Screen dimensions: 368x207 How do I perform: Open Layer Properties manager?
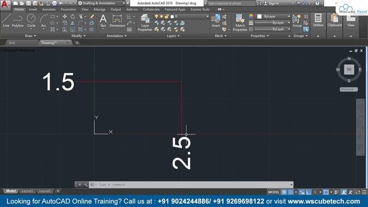(145, 22)
